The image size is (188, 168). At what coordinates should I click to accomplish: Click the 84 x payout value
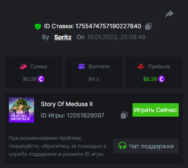94,79
